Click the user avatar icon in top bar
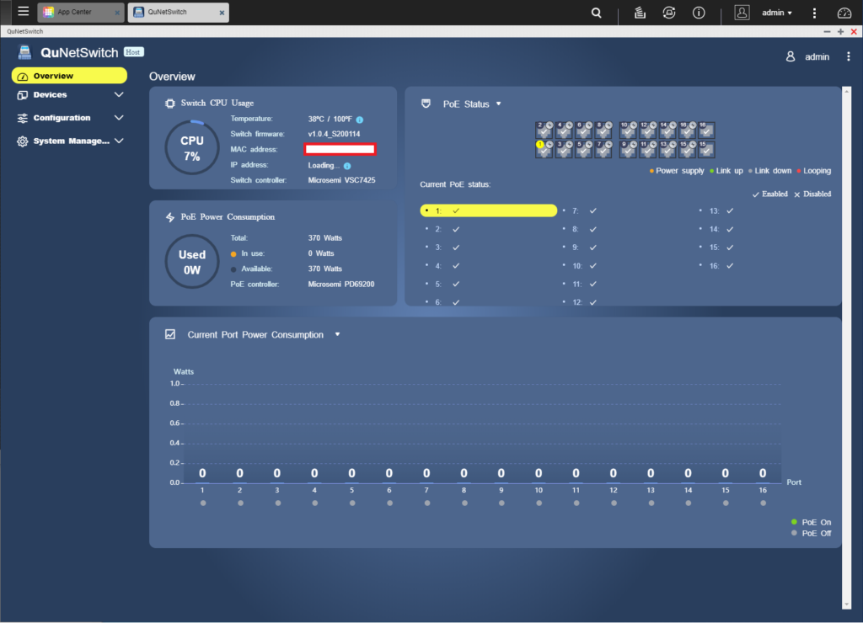This screenshot has width=863, height=623. click(x=742, y=12)
